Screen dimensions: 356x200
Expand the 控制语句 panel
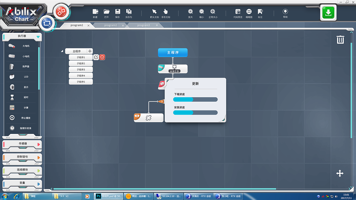coord(39,157)
